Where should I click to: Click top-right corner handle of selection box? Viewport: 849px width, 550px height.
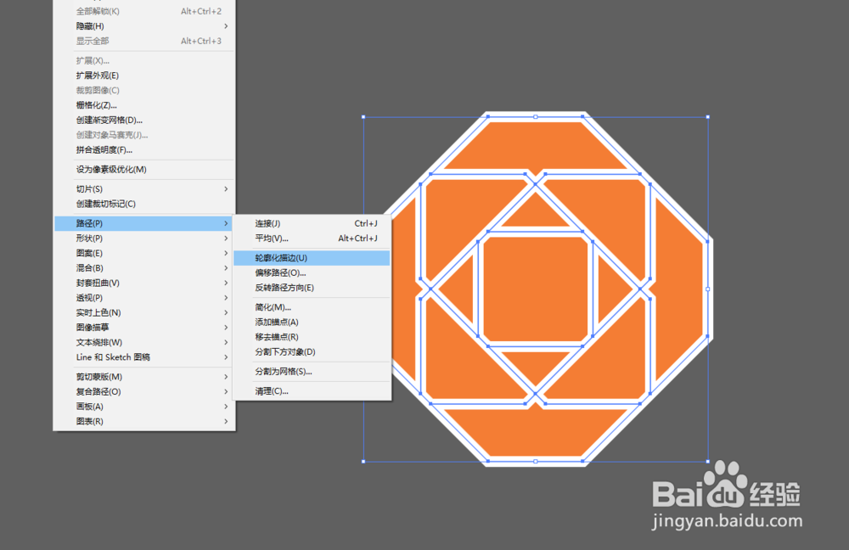(x=708, y=117)
